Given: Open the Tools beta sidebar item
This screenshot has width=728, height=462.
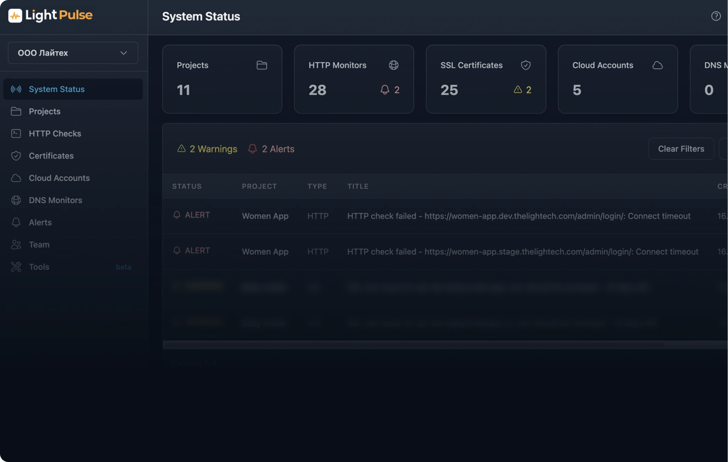Looking at the screenshot, I should click(x=39, y=267).
